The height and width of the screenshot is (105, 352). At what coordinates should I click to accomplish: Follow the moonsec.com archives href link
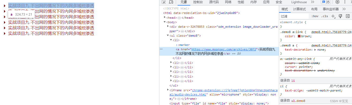click(x=224, y=49)
